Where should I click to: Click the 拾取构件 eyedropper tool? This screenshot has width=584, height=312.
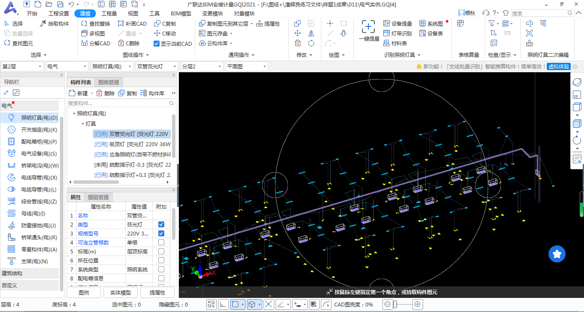[54, 24]
